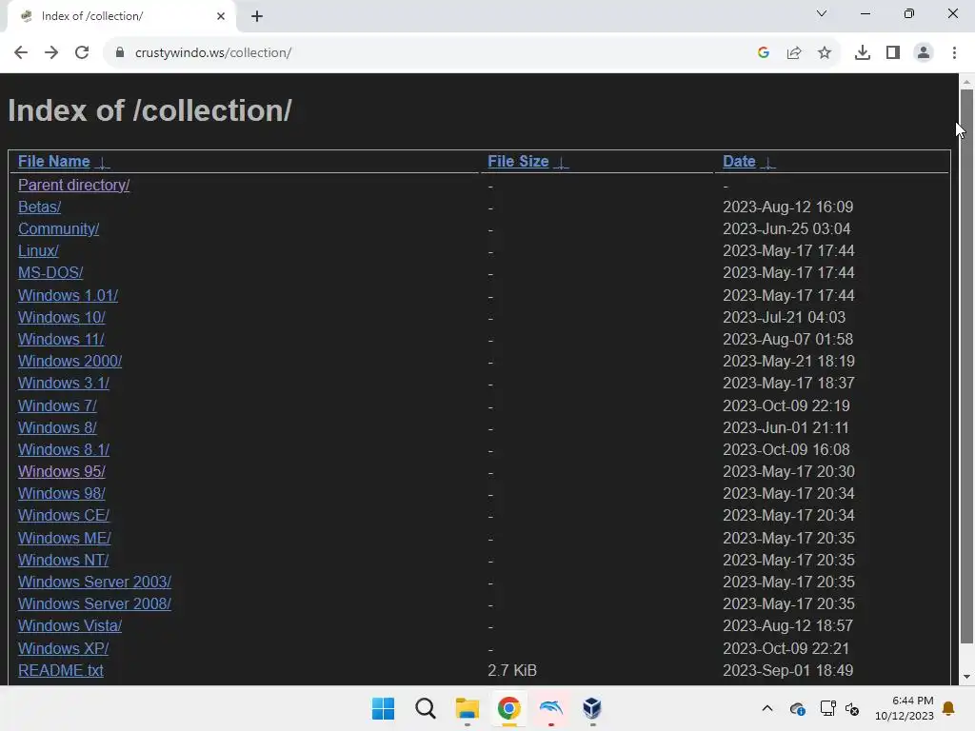The image size is (975, 731).
Task: Click sort arrow beside File Size
Action: point(561,163)
